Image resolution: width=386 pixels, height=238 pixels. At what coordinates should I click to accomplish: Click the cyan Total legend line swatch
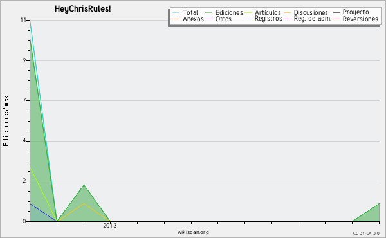176,13
